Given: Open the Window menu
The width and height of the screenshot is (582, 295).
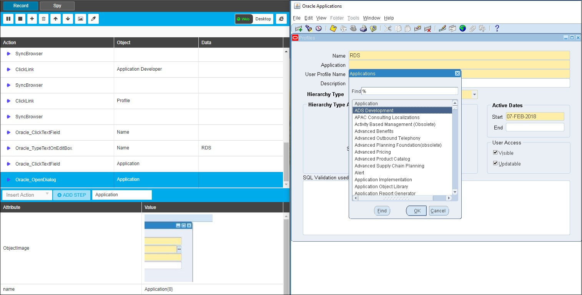Looking at the screenshot, I should (x=372, y=18).
